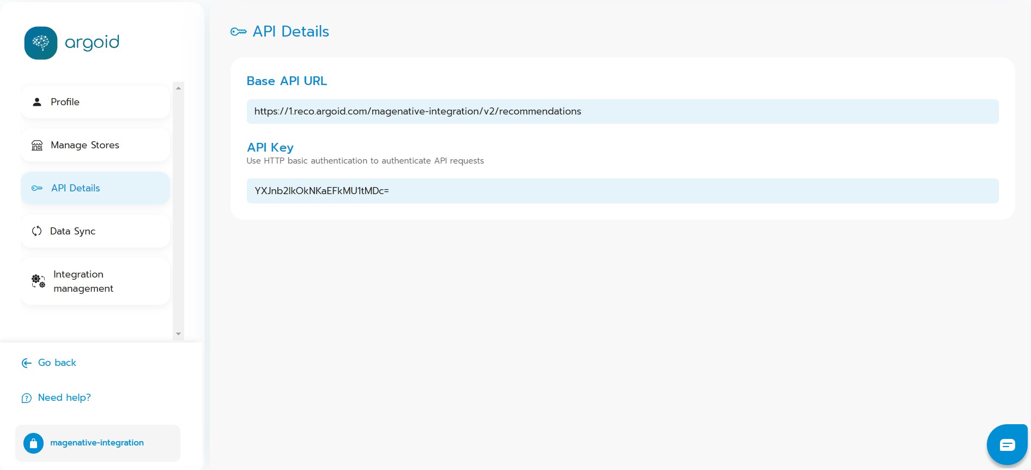Screen dimensions: 1031x470
Task: Click the argoid wordmark text
Action: [92, 43]
